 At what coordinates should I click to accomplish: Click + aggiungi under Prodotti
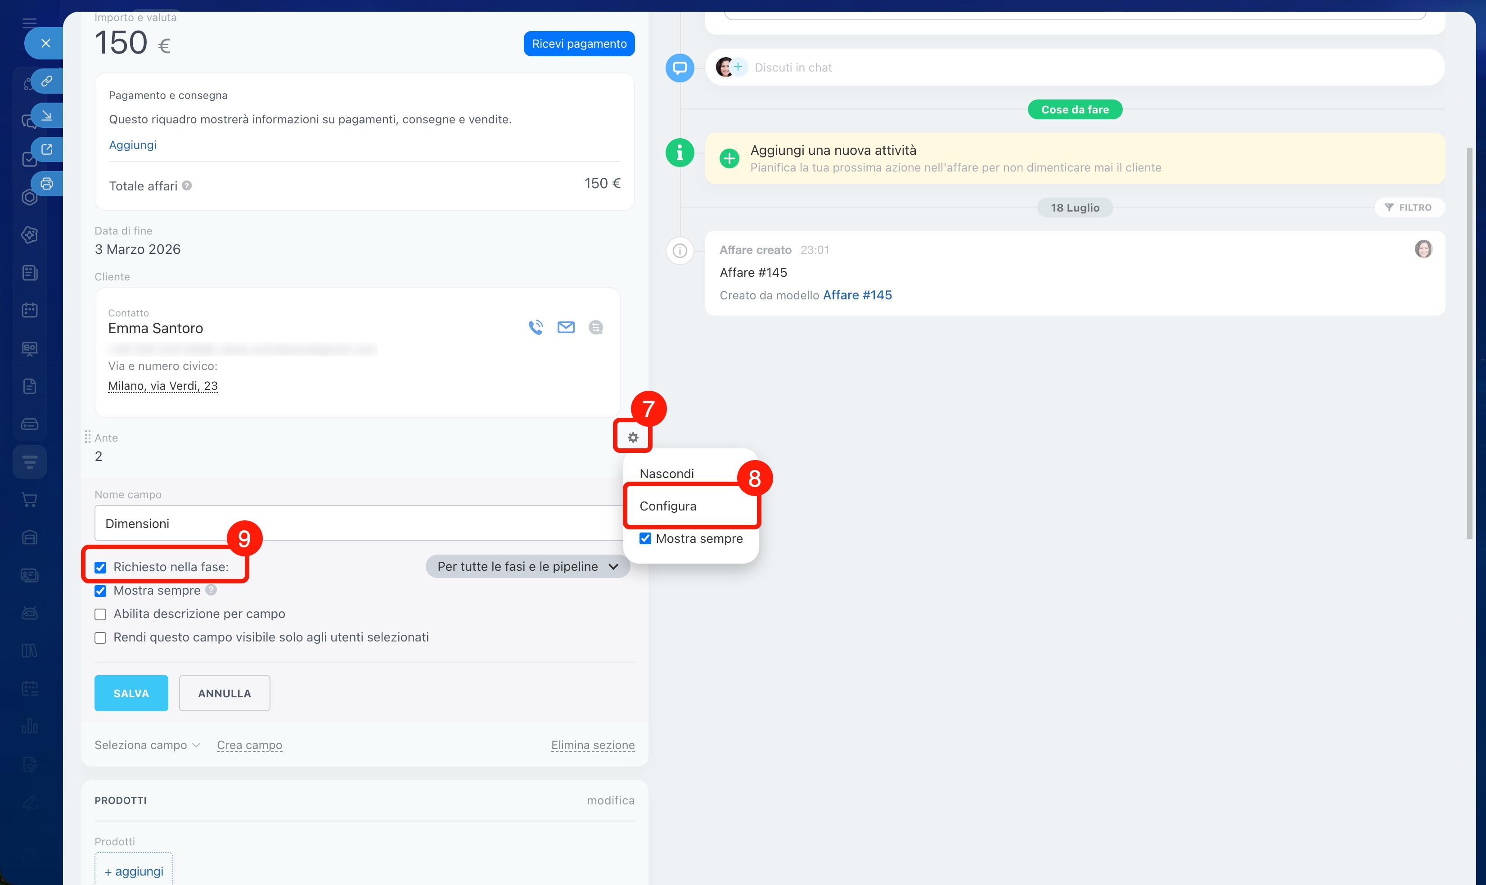[134, 871]
